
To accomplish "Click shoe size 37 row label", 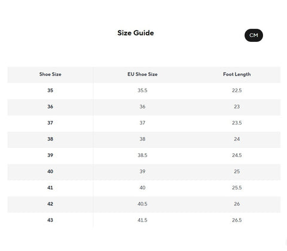I will click(50, 123).
